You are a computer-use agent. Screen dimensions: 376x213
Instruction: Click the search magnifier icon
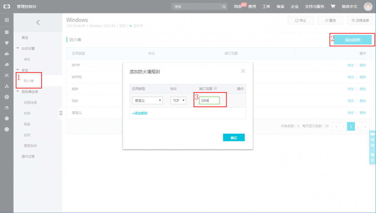pyautogui.click(x=224, y=6)
